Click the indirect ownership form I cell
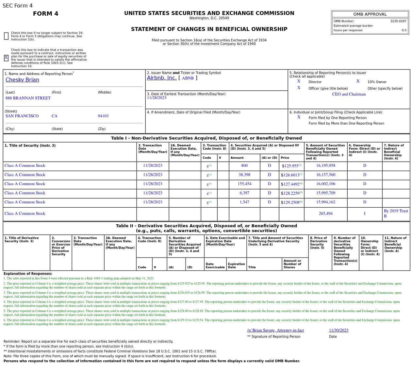 click(x=365, y=214)
